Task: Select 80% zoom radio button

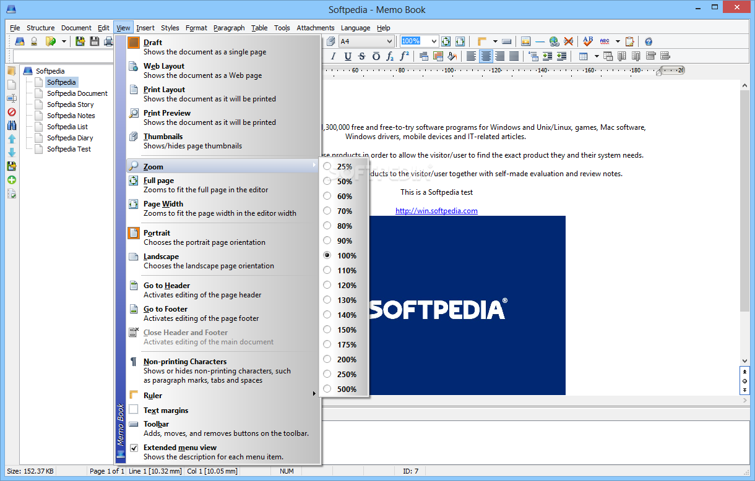Action: pyautogui.click(x=327, y=226)
